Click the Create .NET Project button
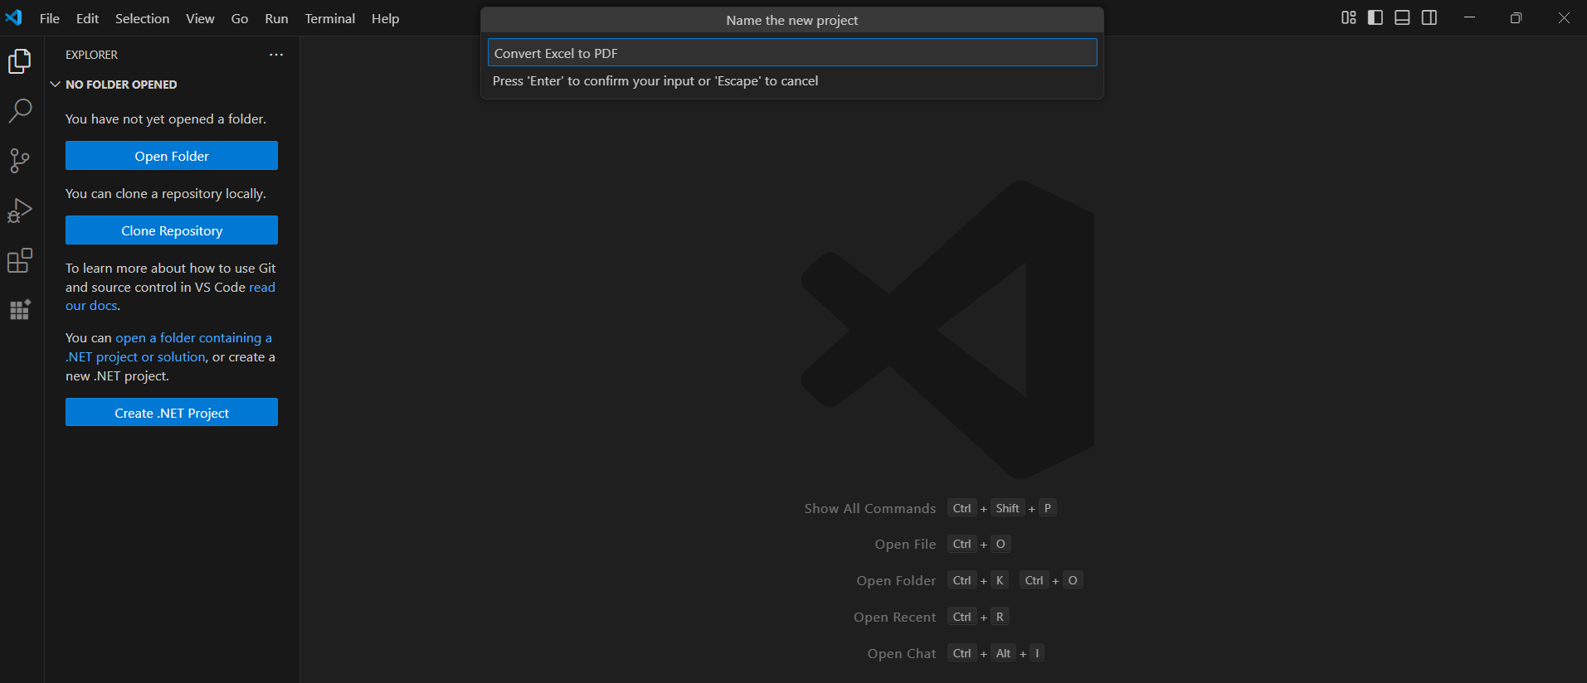The image size is (1587, 683). (x=172, y=413)
